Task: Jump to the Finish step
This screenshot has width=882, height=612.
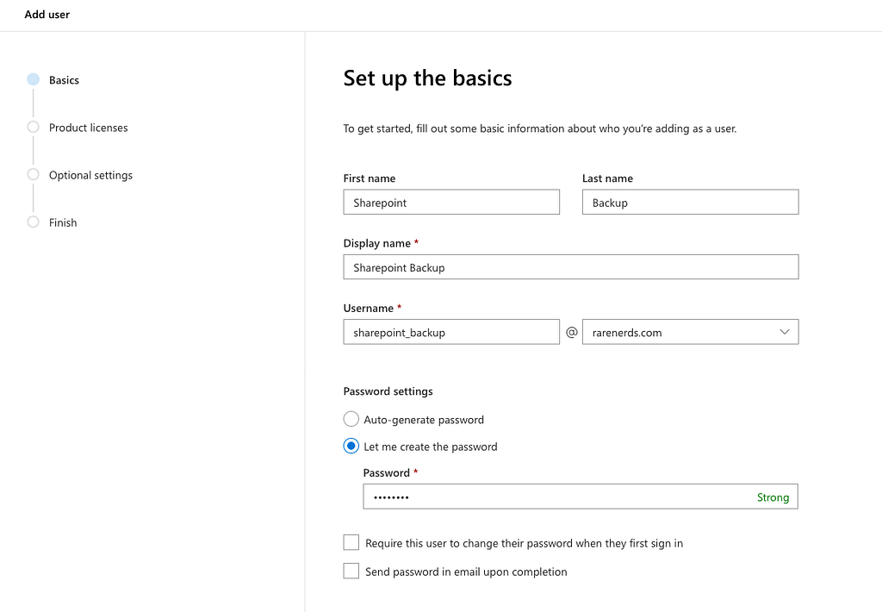Action: [62, 222]
